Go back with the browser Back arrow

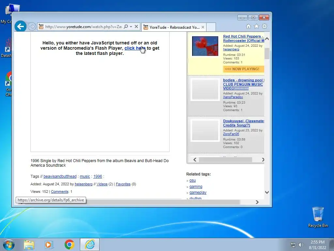[x=21, y=26]
